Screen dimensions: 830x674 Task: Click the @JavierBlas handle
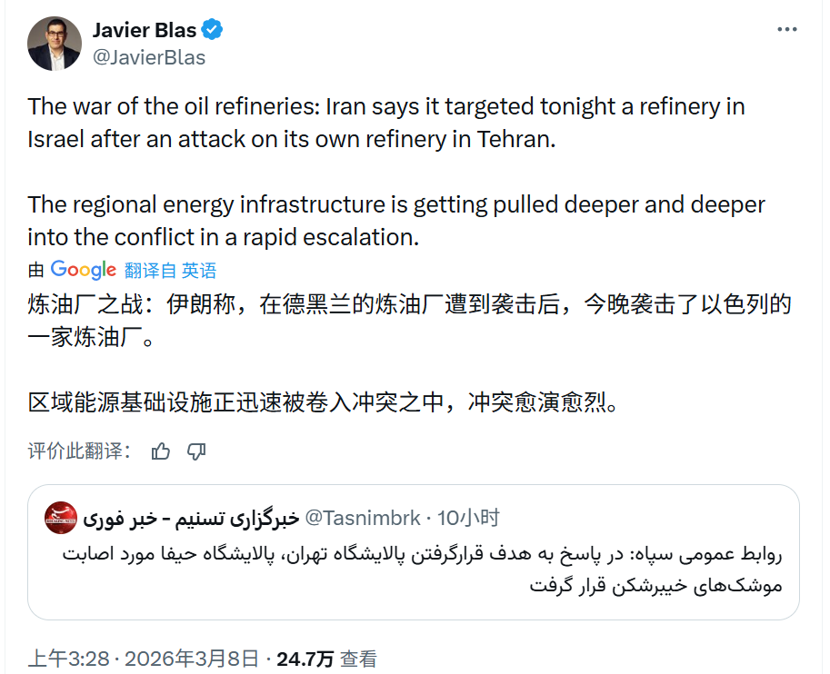pos(149,57)
